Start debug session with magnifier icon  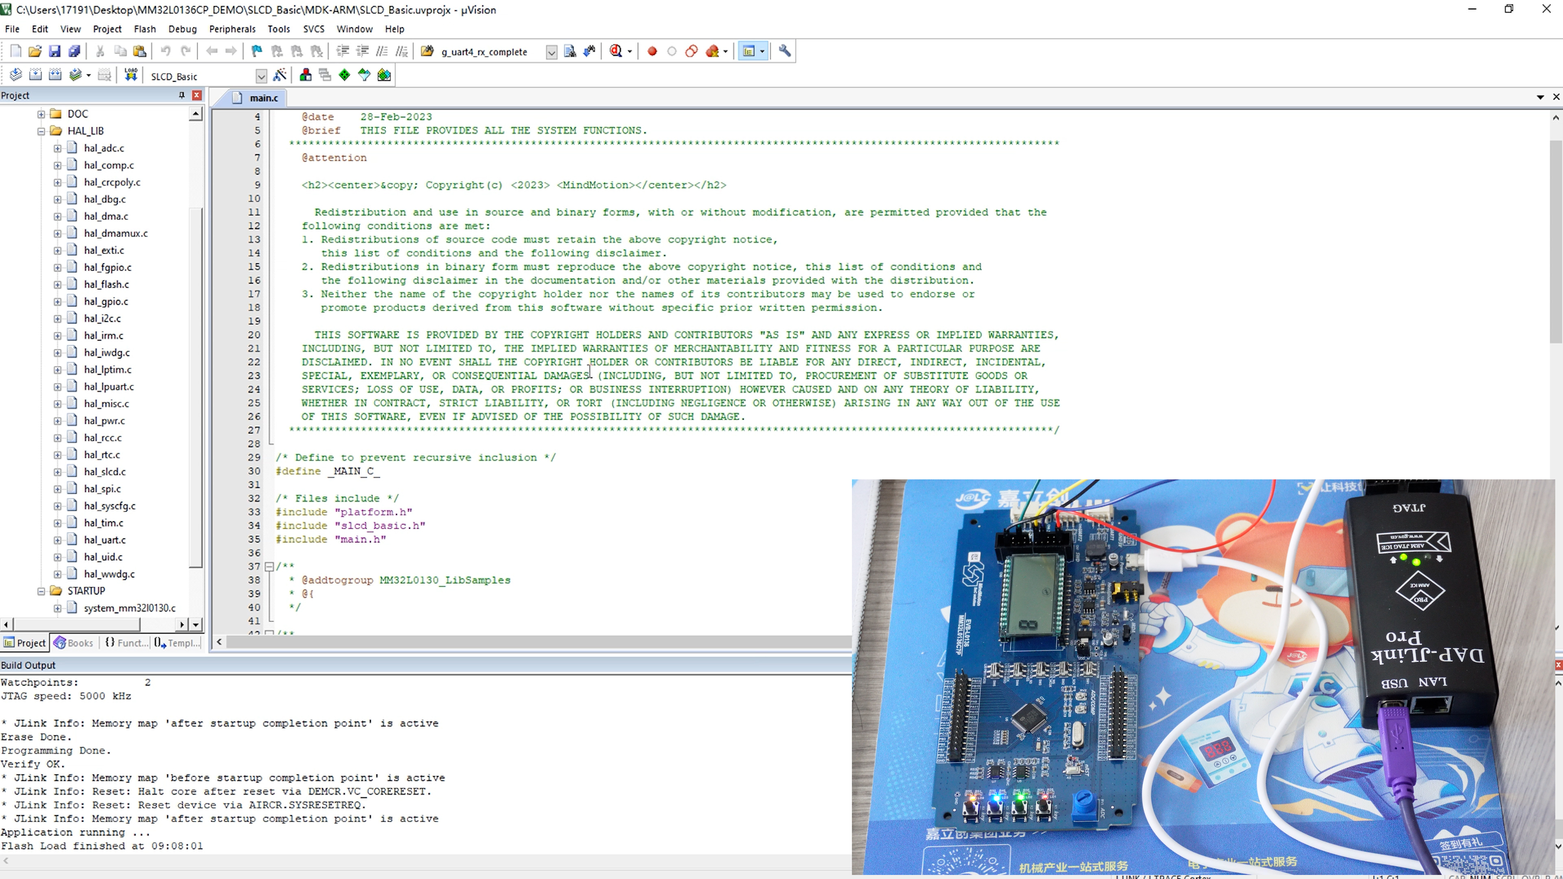616,52
